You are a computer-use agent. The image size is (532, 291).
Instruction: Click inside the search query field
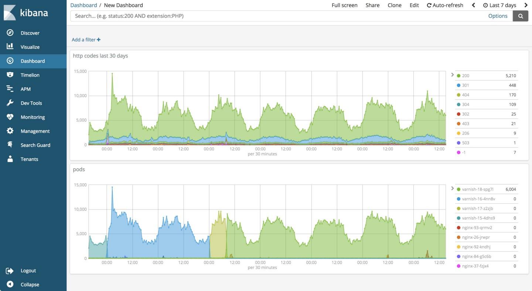259,16
